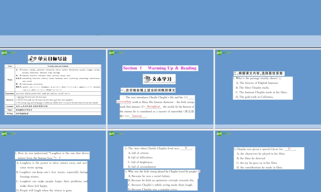Click the book icon beside 单元目标导读
Viewport: 321px width, 192px height.
coord(33,59)
